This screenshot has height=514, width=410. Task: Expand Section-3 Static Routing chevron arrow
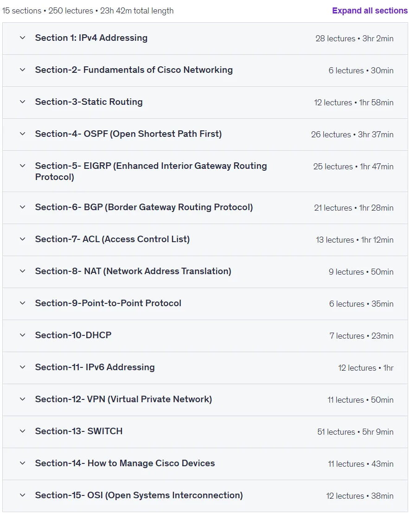click(22, 102)
